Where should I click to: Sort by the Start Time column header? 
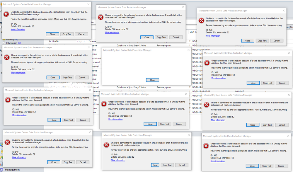pyautogui.click(x=193, y=32)
